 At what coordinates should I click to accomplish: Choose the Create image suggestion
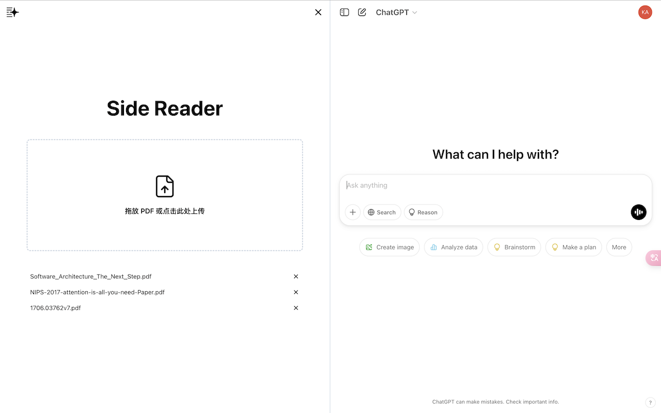pos(389,247)
